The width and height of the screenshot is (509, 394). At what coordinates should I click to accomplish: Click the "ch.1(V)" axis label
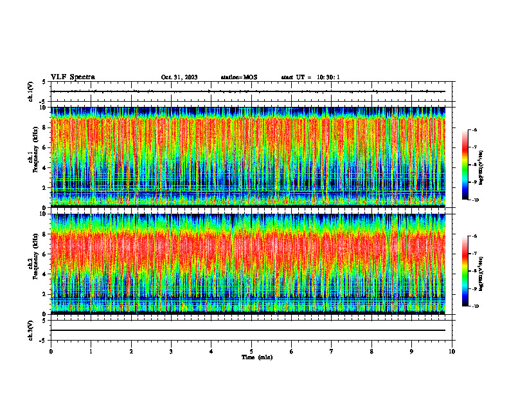click(x=31, y=91)
